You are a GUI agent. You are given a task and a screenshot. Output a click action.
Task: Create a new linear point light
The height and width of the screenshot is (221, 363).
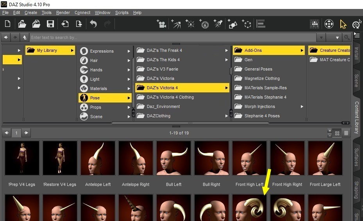[x=204, y=24]
